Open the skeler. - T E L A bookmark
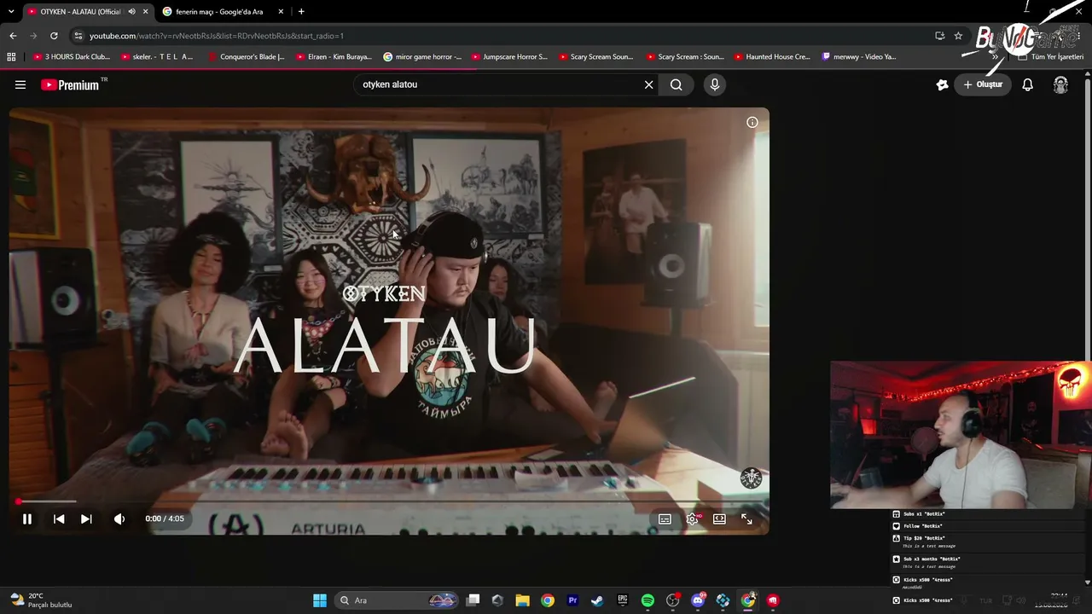Viewport: 1092px width, 614px height. [x=157, y=57]
